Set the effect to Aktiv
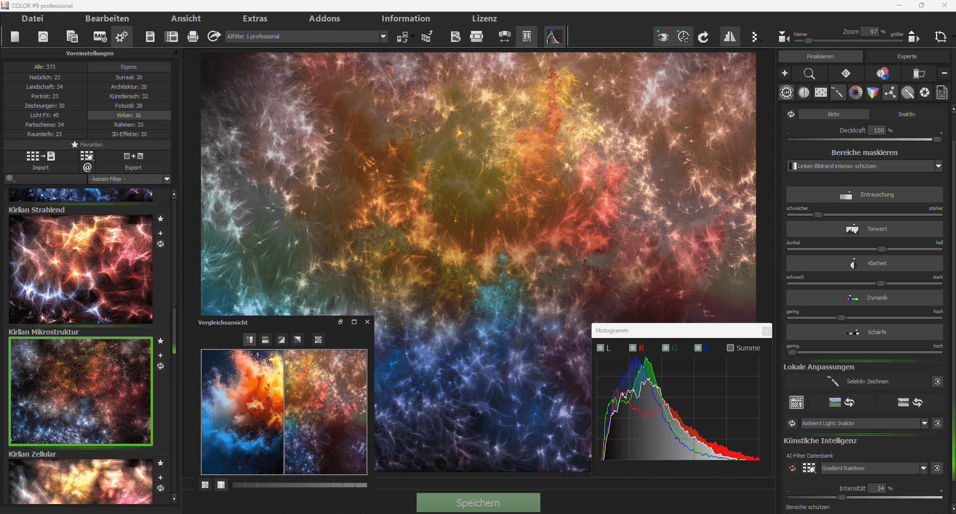Viewport: 956px width, 514px height. pyautogui.click(x=833, y=114)
